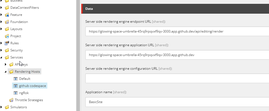Viewport: 269px width, 111px height.
Task: Select the ngRok tree item
Action: [24, 93]
